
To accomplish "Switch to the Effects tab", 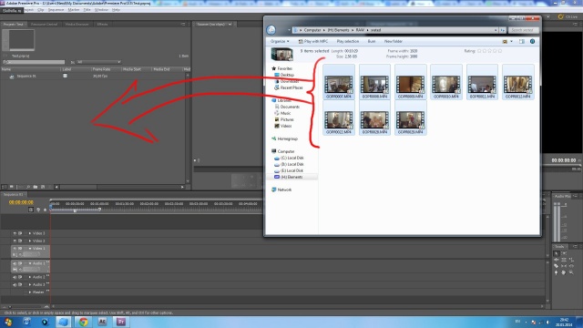I will [x=102, y=25].
